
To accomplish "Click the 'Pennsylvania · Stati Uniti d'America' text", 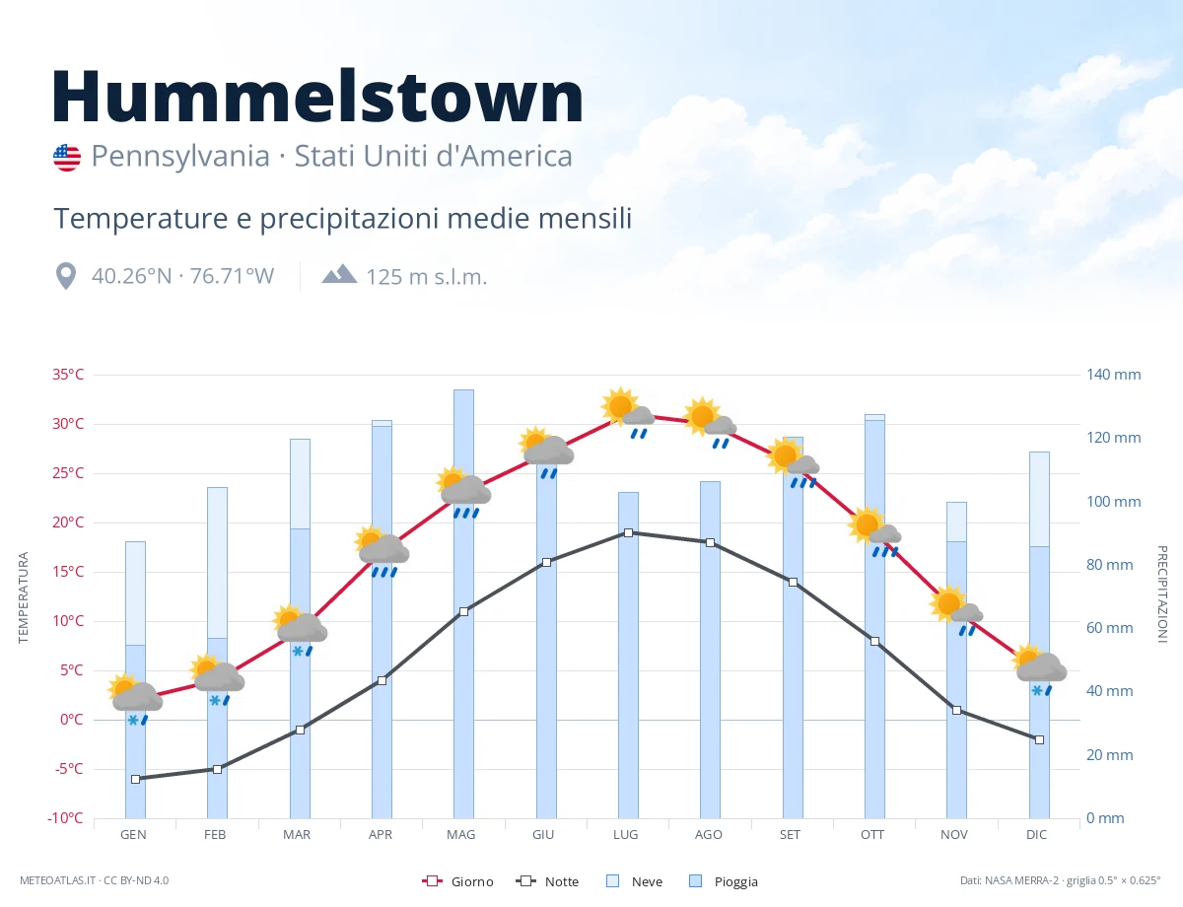I will (331, 157).
